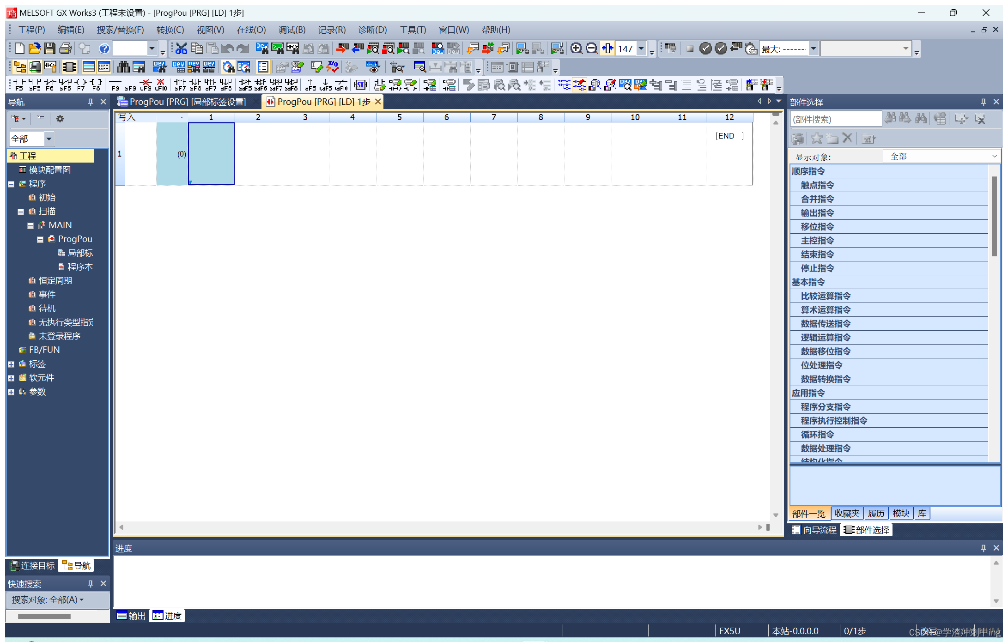Click the horizontal line F9 icon
1008x642 pixels.
point(115,85)
